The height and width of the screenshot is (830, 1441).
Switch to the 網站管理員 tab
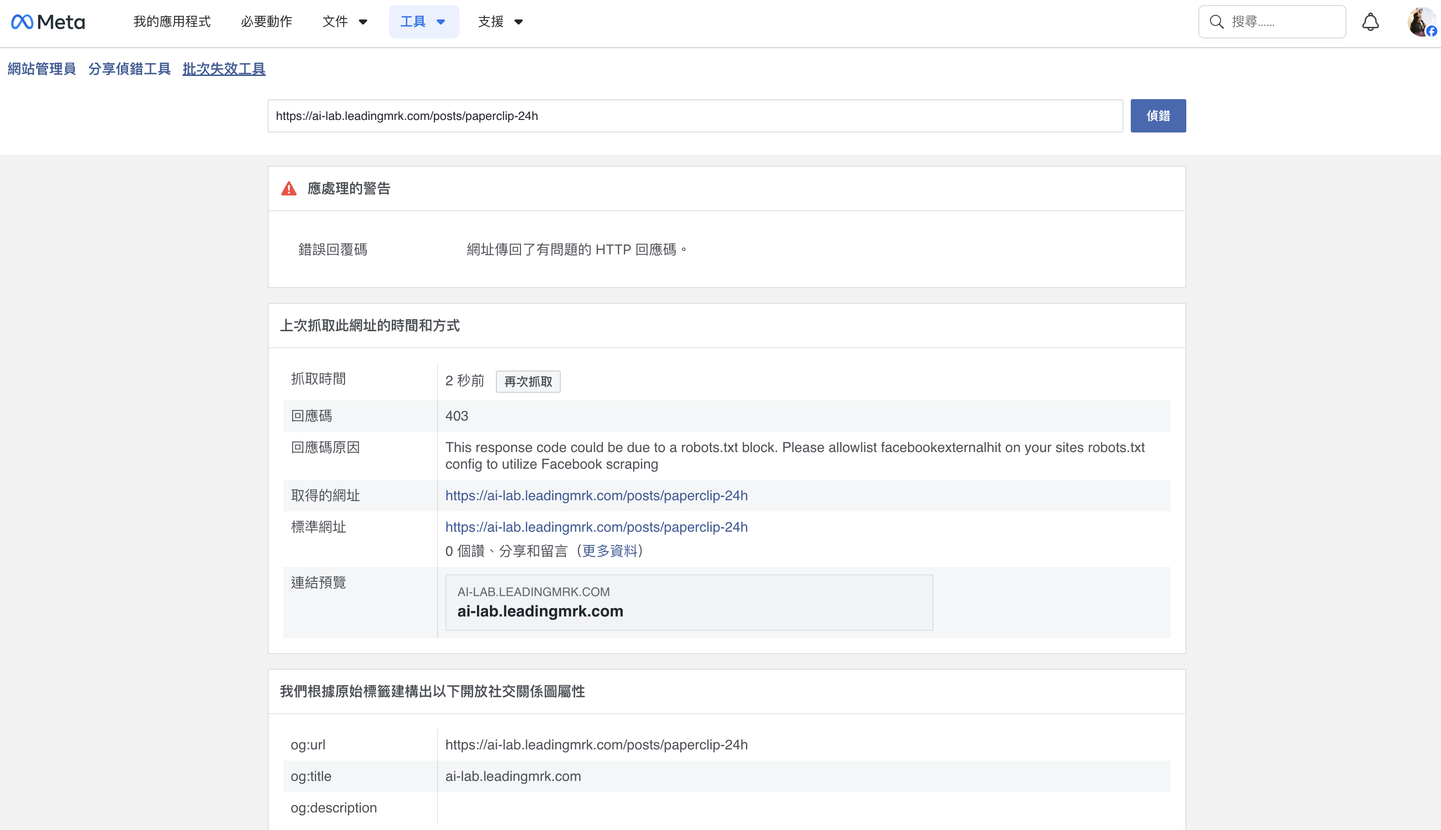pyautogui.click(x=42, y=69)
